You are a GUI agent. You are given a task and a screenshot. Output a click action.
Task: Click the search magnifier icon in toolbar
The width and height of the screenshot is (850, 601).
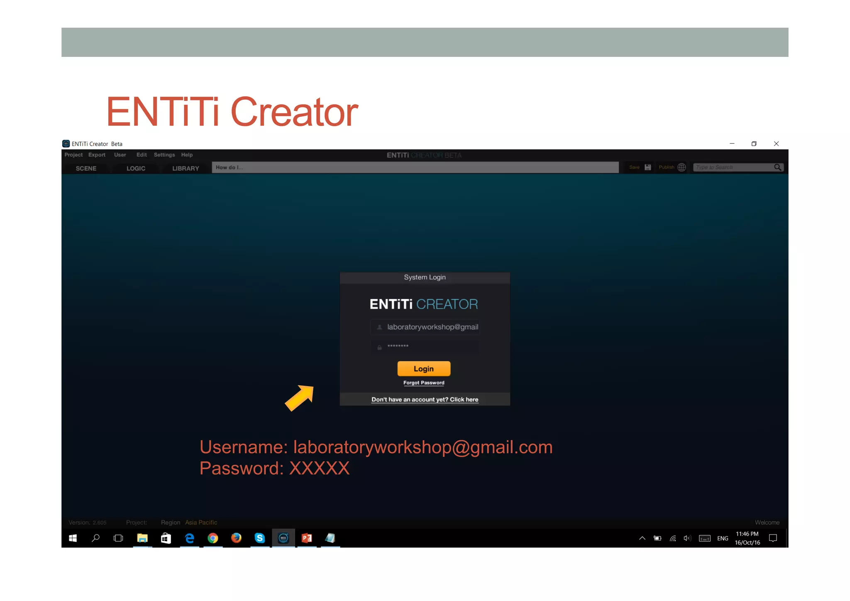778,167
